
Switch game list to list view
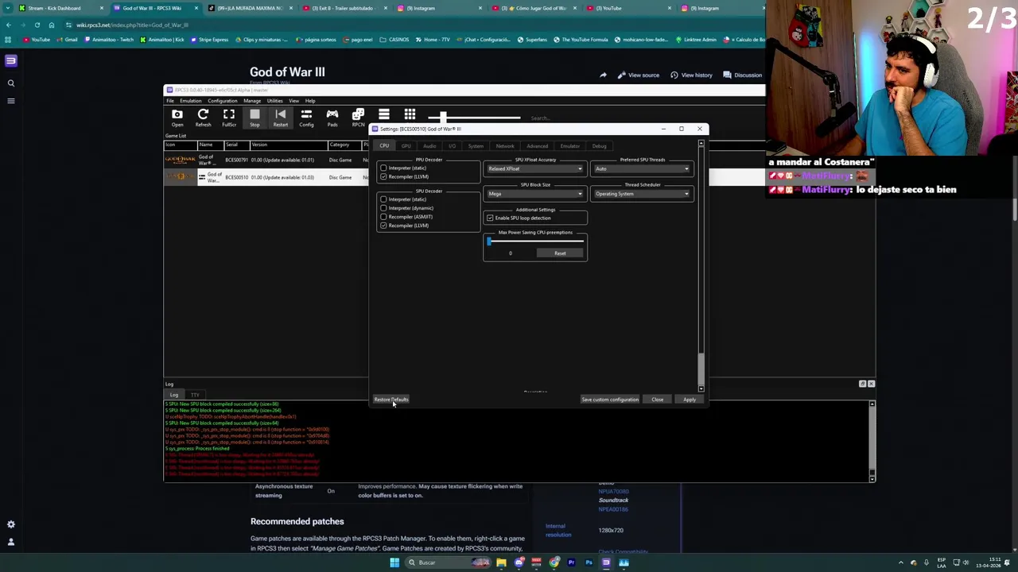coord(383,115)
